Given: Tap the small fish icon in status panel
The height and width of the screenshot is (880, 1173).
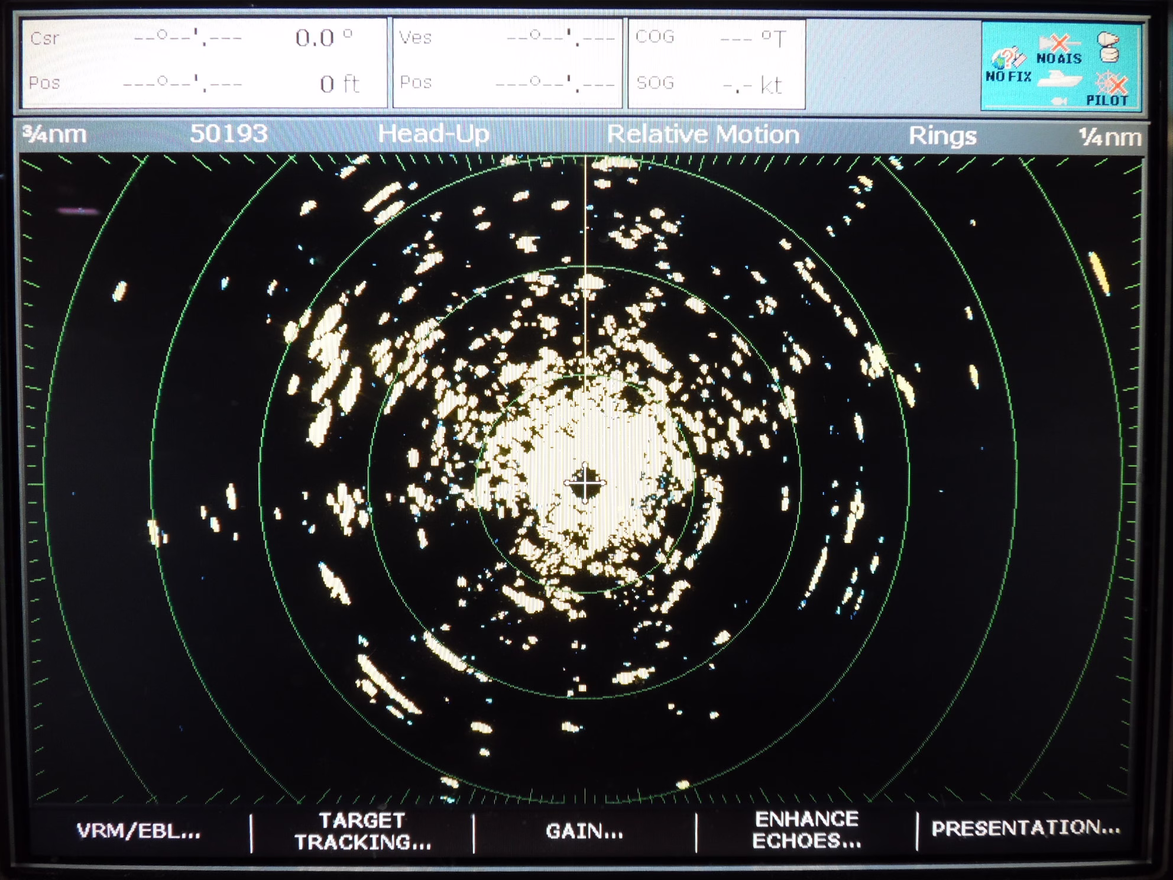Looking at the screenshot, I should pyautogui.click(x=1059, y=101).
